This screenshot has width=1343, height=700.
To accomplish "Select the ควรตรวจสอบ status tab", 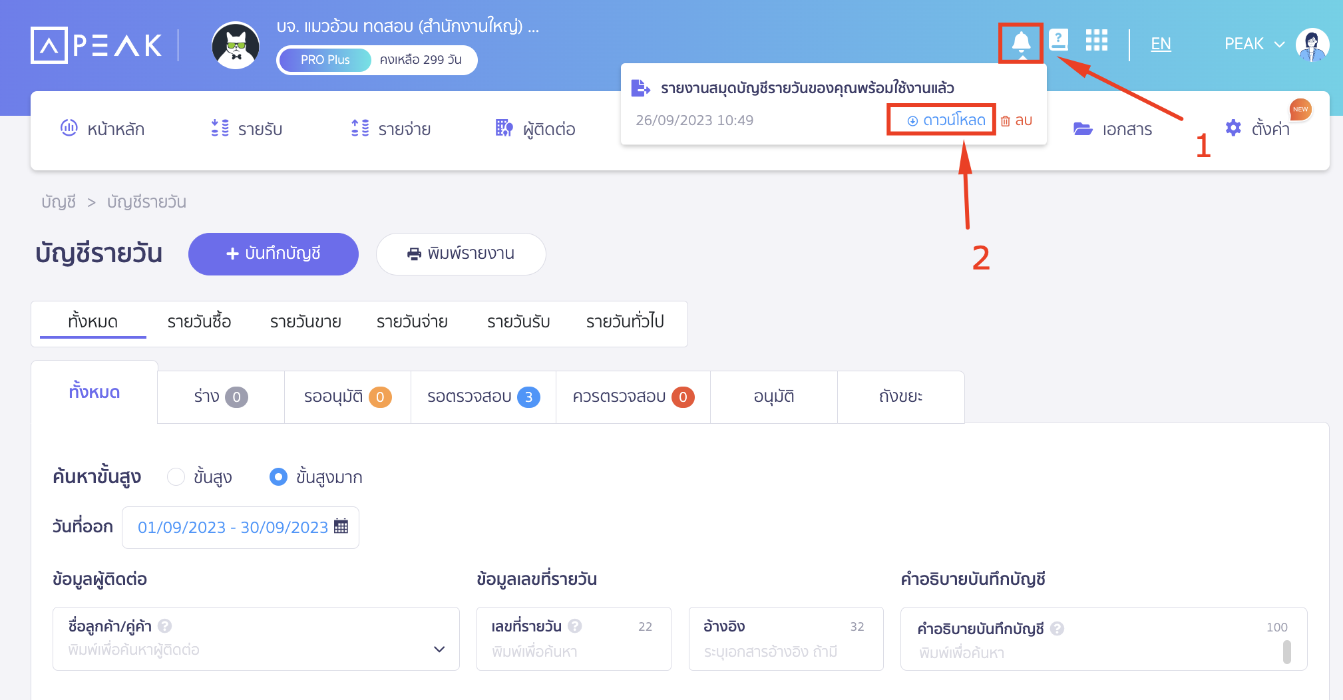I will pos(633,397).
